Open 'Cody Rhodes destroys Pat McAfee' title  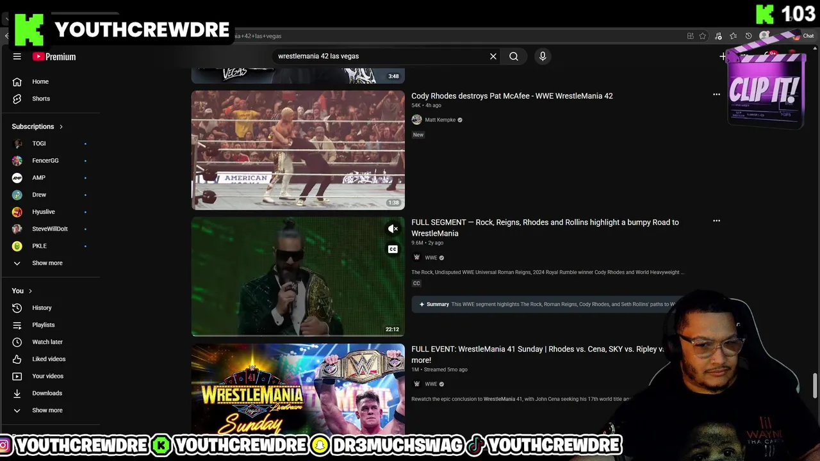512,96
